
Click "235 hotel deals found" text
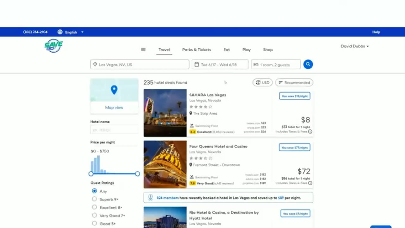165,82
